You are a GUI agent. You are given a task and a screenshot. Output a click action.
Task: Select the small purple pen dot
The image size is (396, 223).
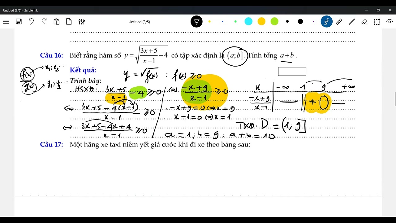click(x=313, y=22)
